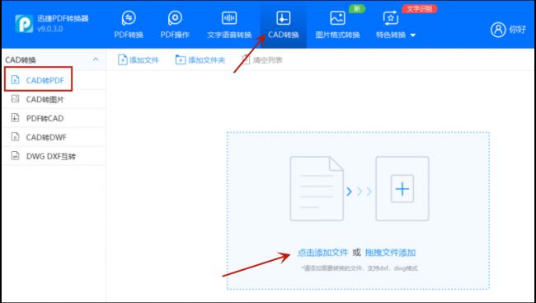Click the 添加文件 toolbar button
536x303 pixels.
coord(139,60)
